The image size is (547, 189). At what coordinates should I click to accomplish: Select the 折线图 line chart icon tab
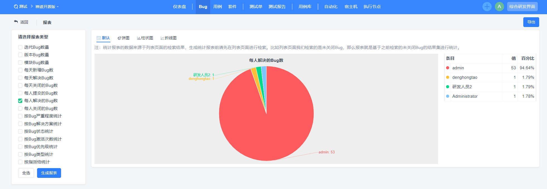point(169,38)
